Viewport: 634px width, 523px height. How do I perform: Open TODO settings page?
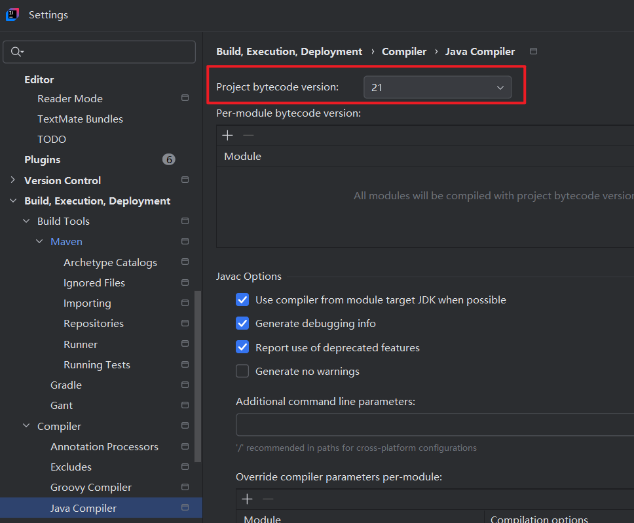[x=52, y=139]
